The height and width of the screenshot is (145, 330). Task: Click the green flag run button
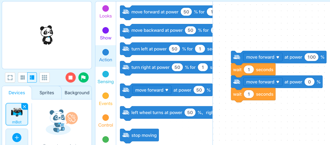[84, 78]
